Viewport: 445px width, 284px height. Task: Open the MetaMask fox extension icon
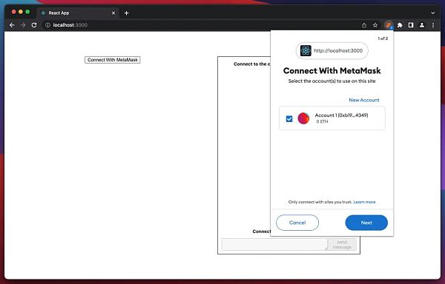(x=389, y=25)
